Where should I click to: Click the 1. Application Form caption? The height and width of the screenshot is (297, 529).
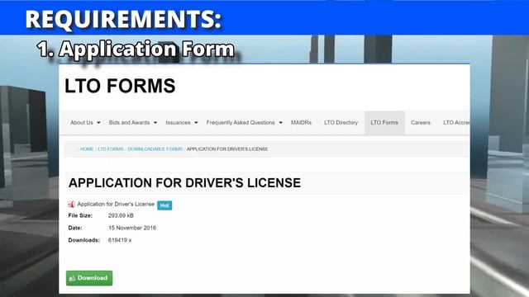click(136, 49)
